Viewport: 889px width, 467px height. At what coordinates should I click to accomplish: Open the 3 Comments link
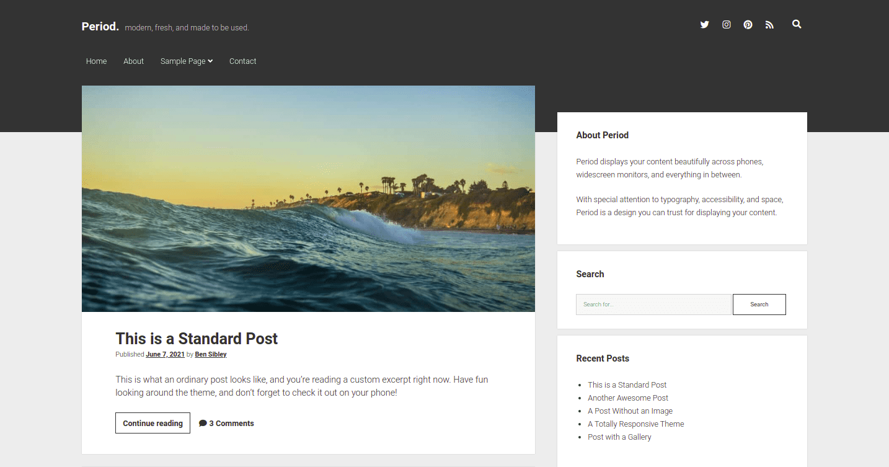pyautogui.click(x=231, y=424)
